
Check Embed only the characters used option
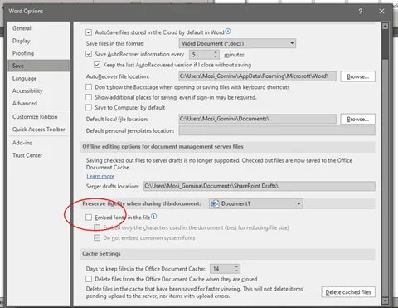point(97,227)
